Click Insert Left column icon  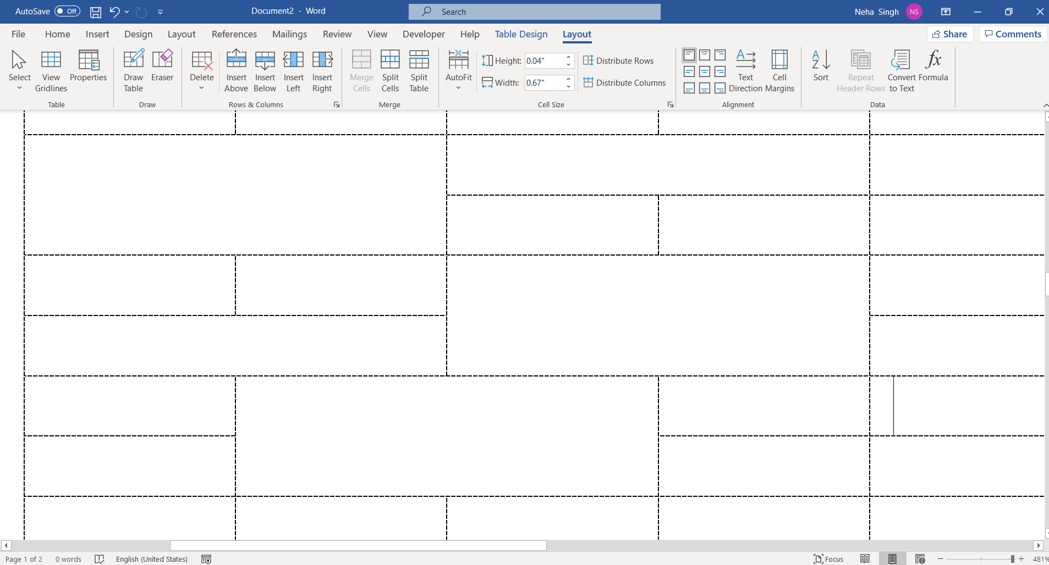click(x=294, y=71)
